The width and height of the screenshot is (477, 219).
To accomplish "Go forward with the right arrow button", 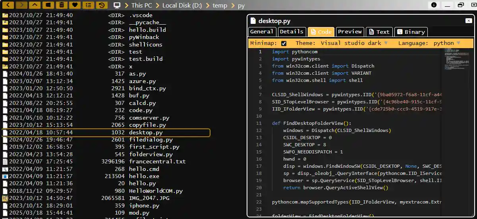I will (x=22, y=5).
